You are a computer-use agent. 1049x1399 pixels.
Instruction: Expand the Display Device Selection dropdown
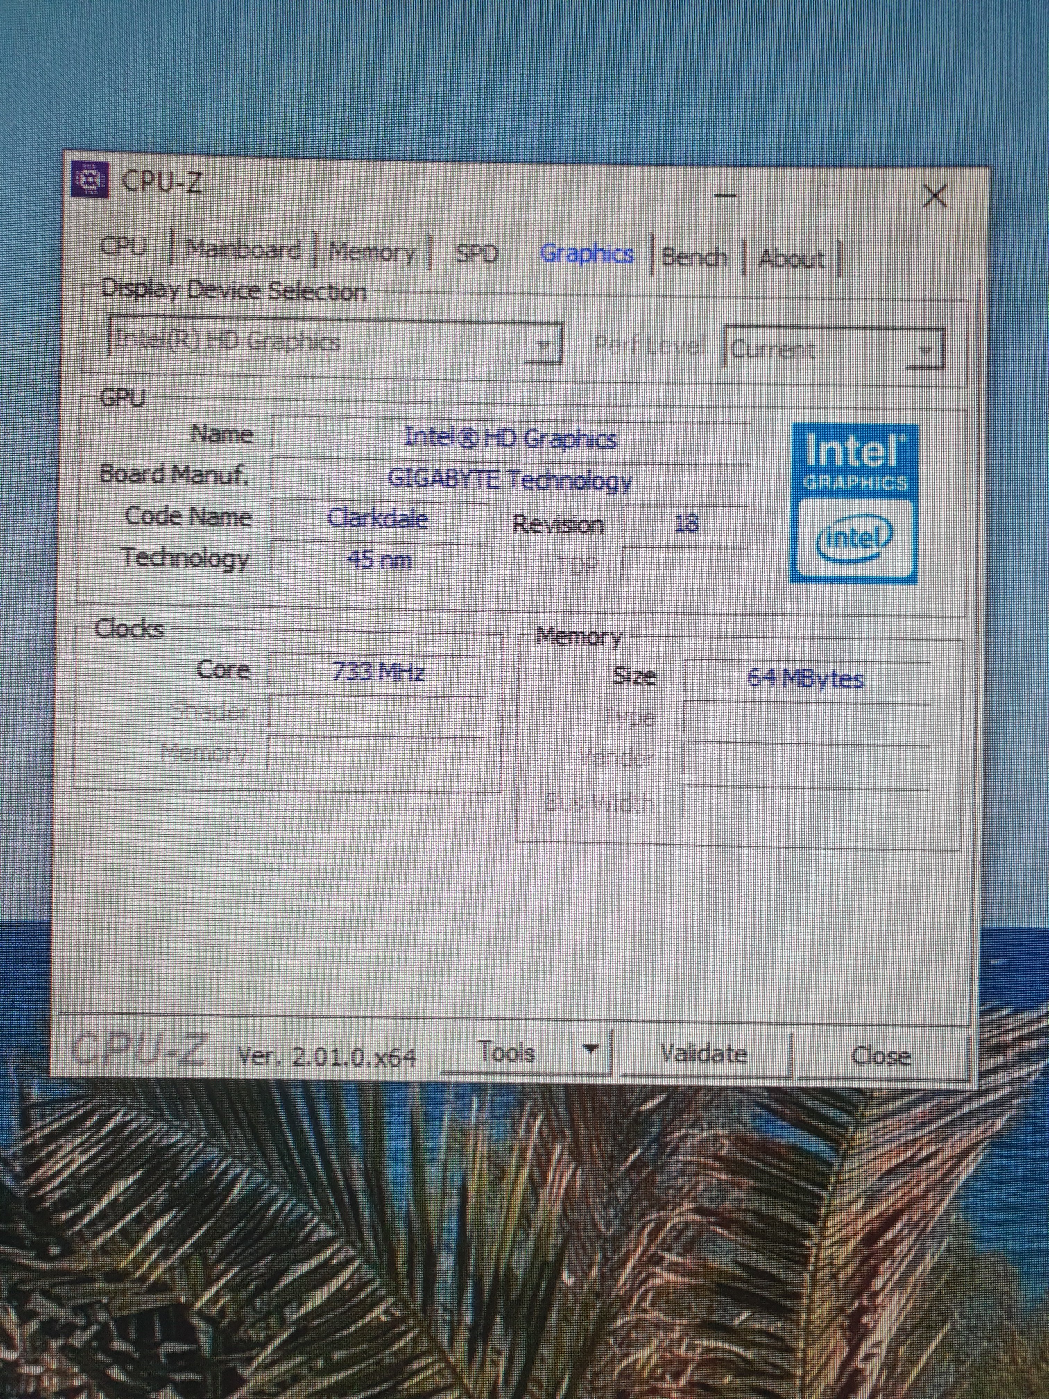(543, 345)
